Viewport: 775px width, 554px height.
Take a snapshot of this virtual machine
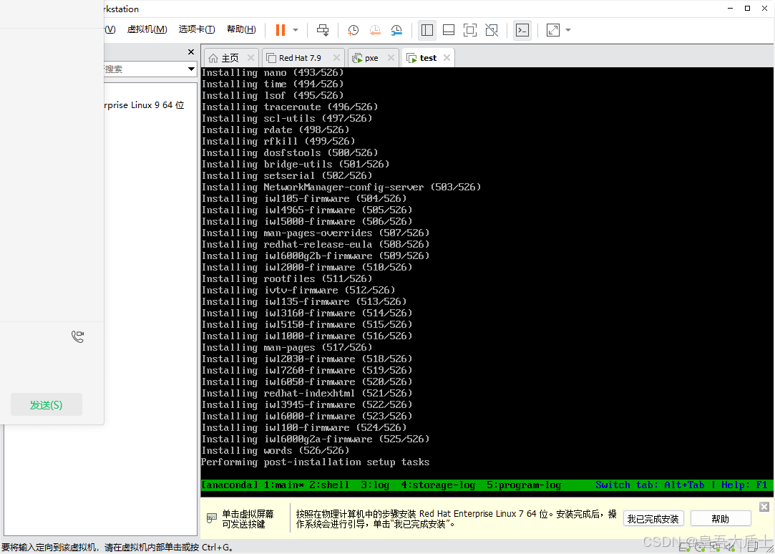coord(353,30)
